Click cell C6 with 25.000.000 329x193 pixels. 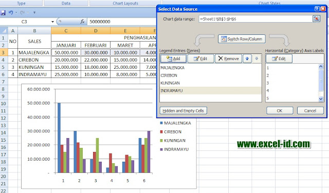coord(66,74)
